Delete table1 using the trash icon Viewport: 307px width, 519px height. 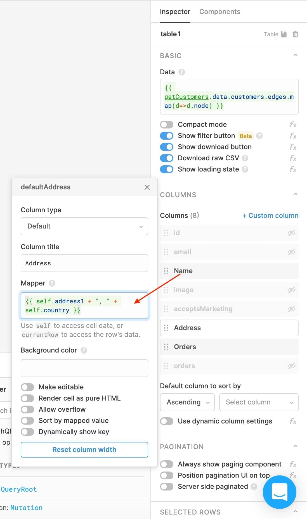[295, 34]
